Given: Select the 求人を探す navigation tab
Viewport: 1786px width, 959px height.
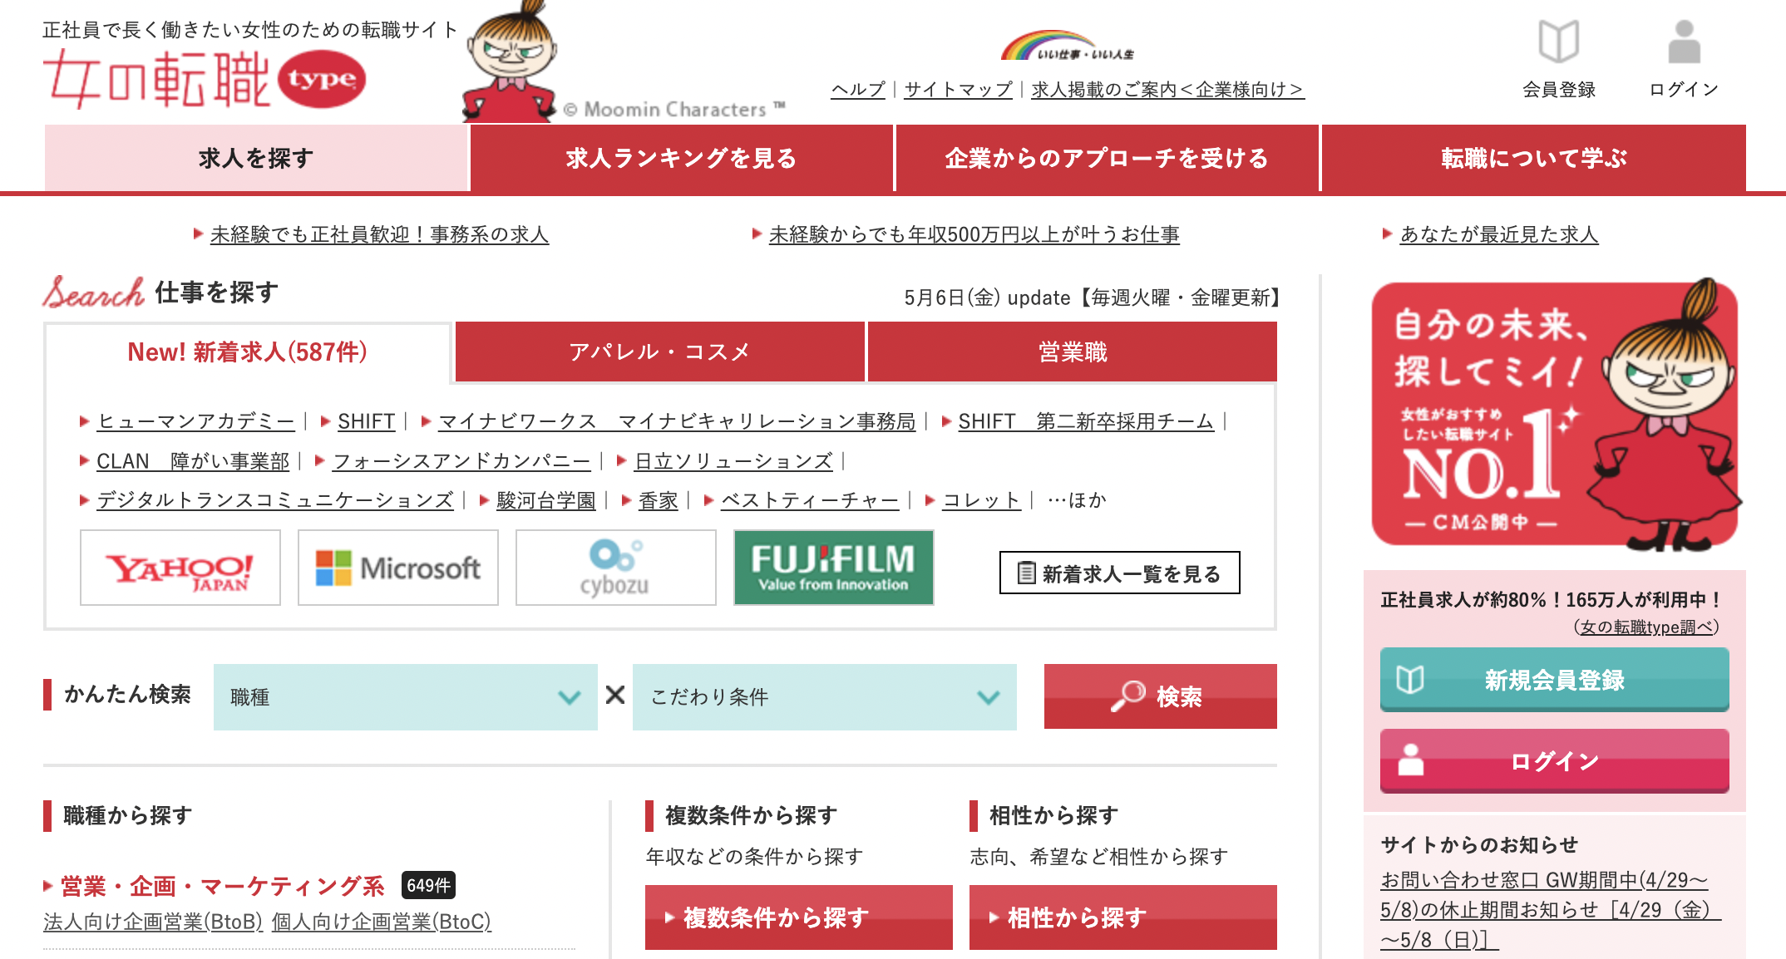Looking at the screenshot, I should coord(257,158).
